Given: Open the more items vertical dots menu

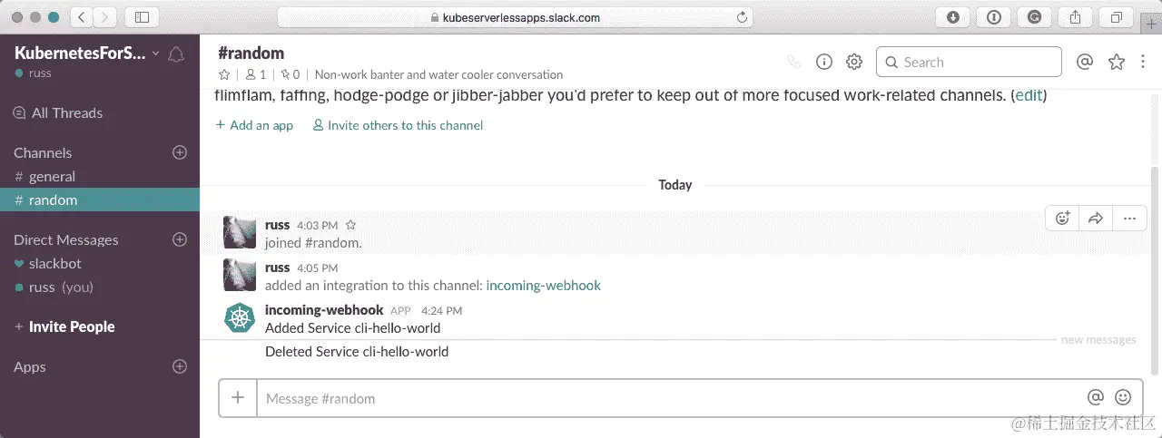Looking at the screenshot, I should click(x=1143, y=62).
